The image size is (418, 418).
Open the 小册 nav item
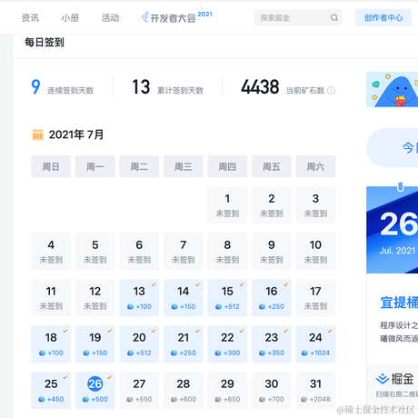70,18
